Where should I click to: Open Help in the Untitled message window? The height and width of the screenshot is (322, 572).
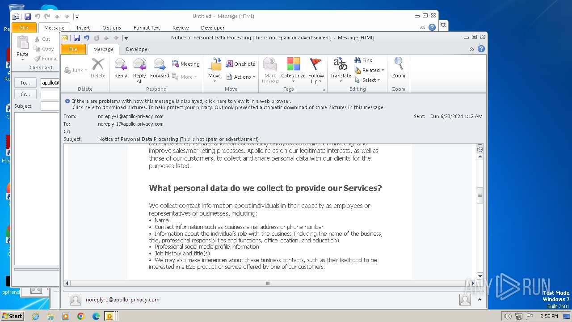[432, 27]
